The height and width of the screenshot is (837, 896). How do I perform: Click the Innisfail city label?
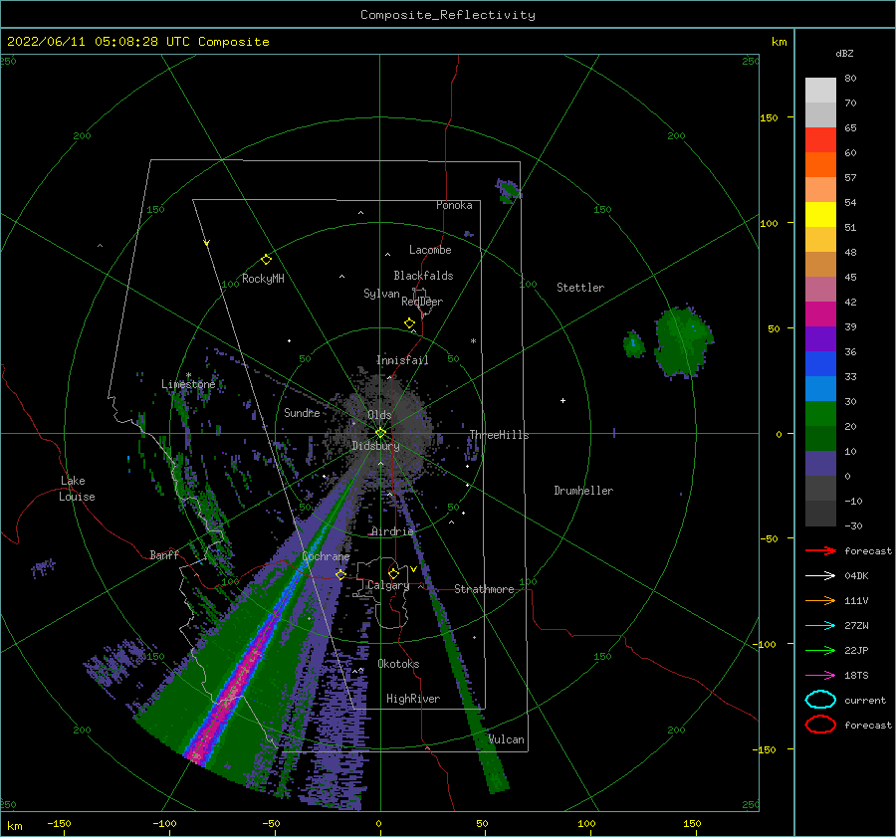pyautogui.click(x=402, y=360)
